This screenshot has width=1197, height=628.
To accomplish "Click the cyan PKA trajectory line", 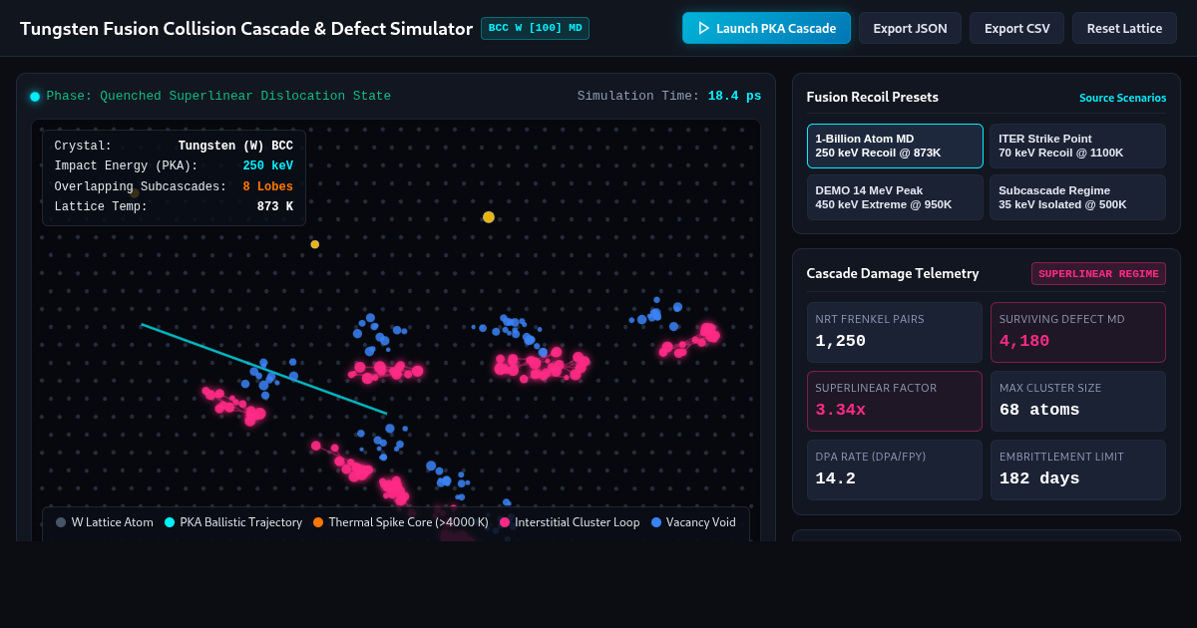I will click(x=263, y=369).
